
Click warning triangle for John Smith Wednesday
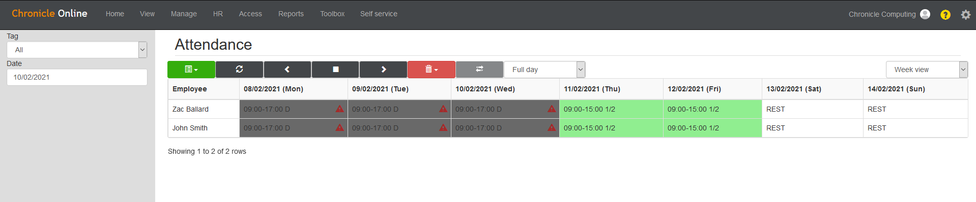(x=552, y=128)
